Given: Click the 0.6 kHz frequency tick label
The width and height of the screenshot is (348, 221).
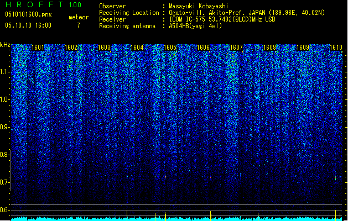Looking at the screenshot, I should (4, 210).
